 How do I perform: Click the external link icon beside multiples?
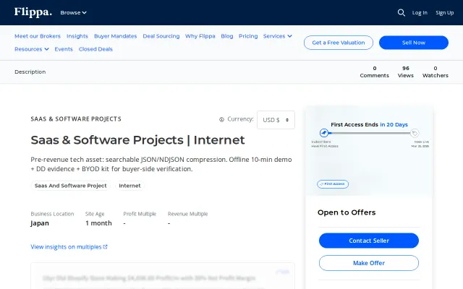[105, 247]
